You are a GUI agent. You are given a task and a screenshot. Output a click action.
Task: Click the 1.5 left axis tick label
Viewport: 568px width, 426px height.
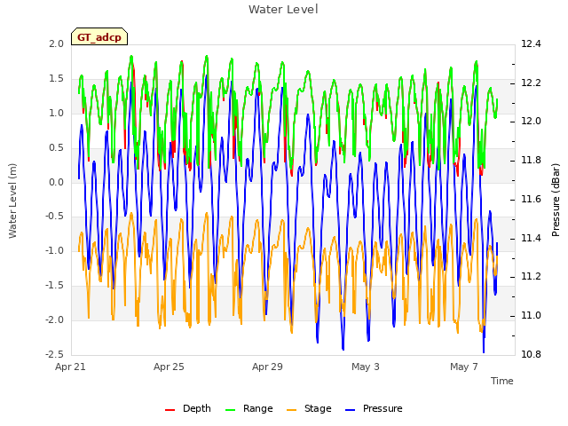(56, 78)
